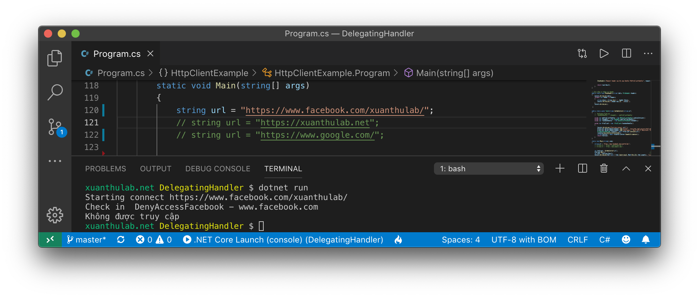This screenshot has width=699, height=298.
Task: Click the flame icon in status bar
Action: coord(398,240)
